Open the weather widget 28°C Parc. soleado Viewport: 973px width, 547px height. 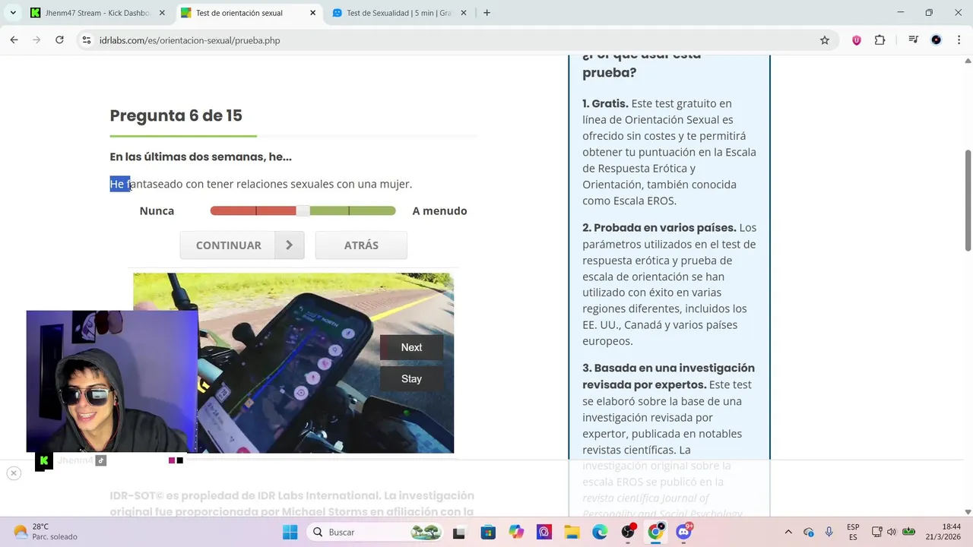(46, 532)
